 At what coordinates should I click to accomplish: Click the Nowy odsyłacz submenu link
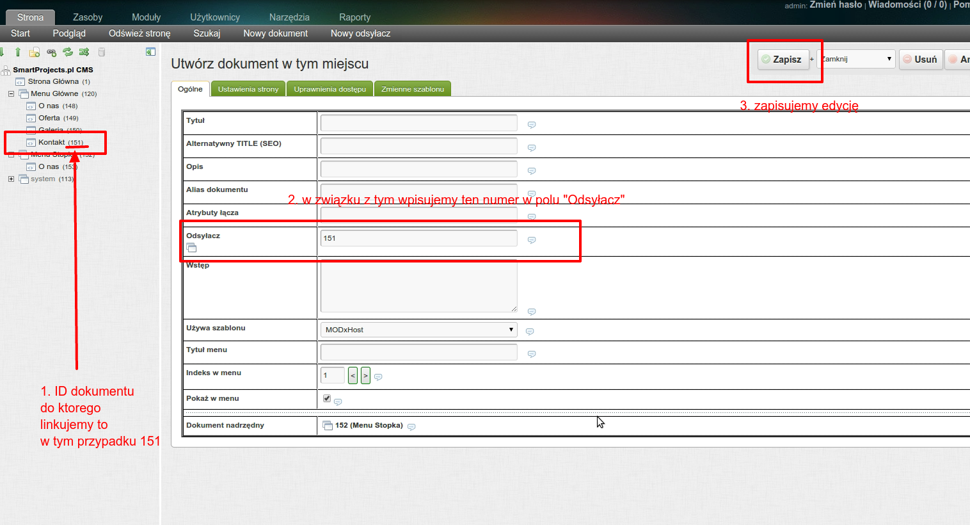pyautogui.click(x=360, y=33)
